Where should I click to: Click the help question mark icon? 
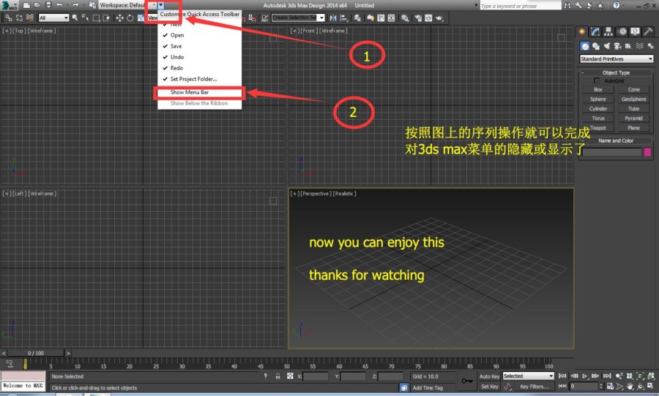click(x=616, y=5)
